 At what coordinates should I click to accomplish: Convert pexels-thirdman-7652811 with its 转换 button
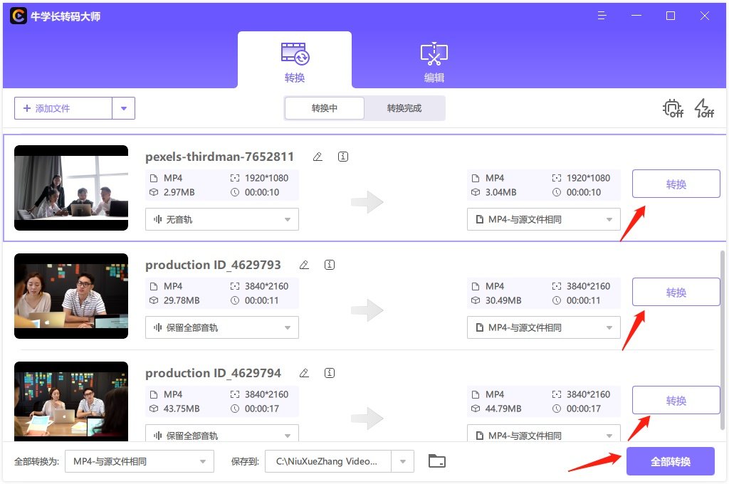tap(676, 184)
